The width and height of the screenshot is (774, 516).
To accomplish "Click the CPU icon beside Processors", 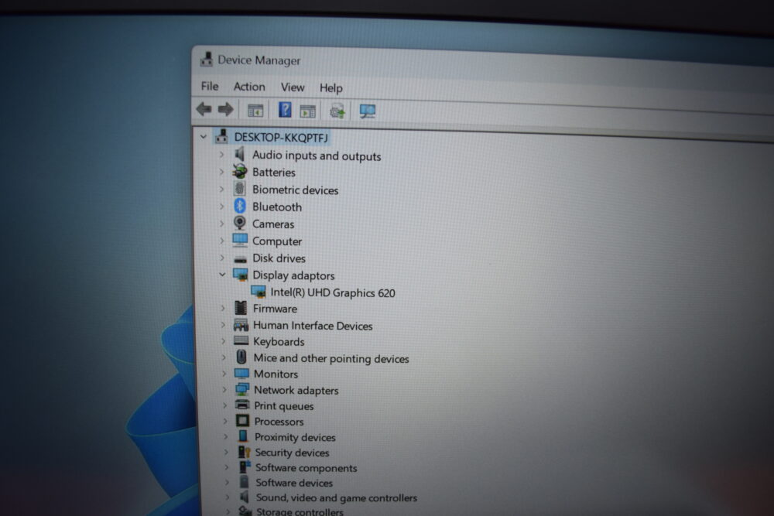I will click(242, 420).
